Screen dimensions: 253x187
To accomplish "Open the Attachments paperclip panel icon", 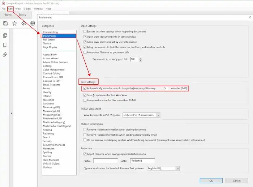I will click(x=5, y=55).
